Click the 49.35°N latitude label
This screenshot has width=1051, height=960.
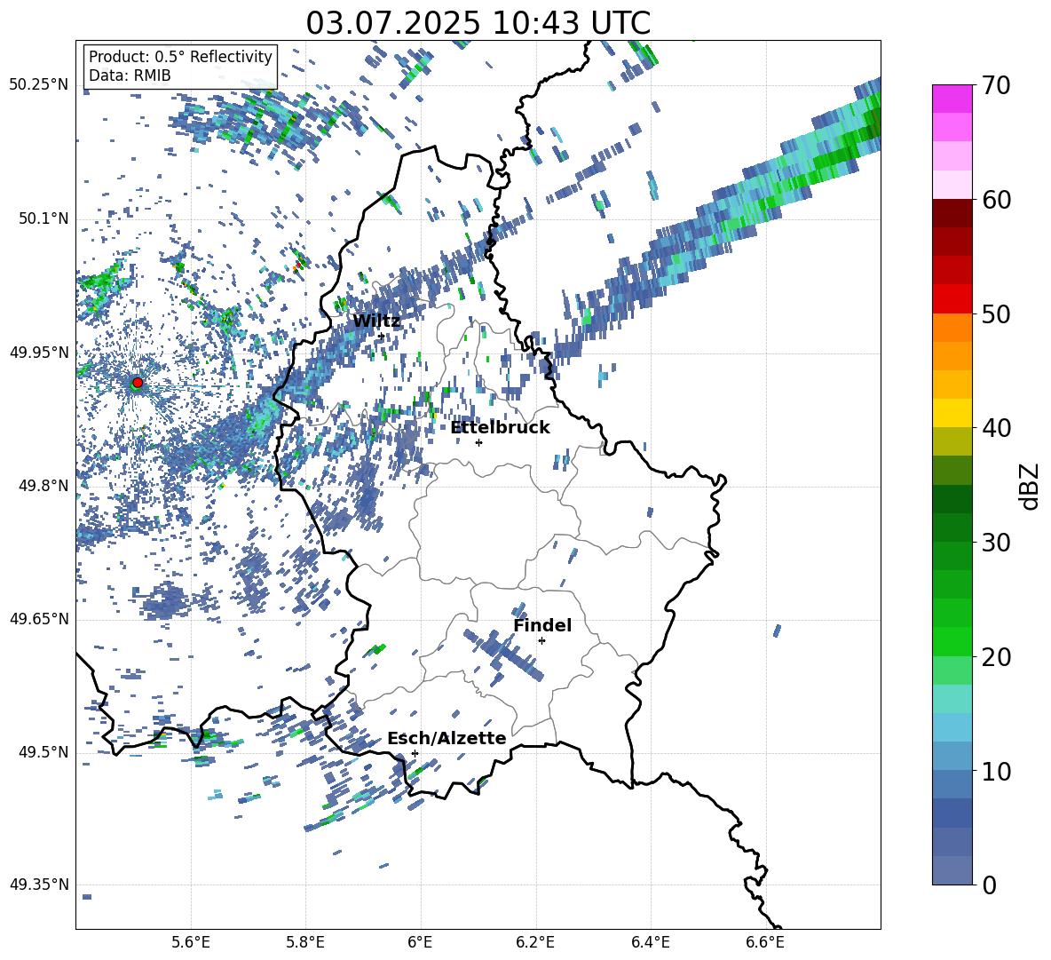click(38, 885)
